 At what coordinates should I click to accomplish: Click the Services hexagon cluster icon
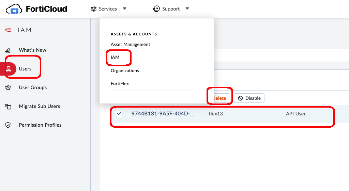pyautogui.click(x=94, y=9)
